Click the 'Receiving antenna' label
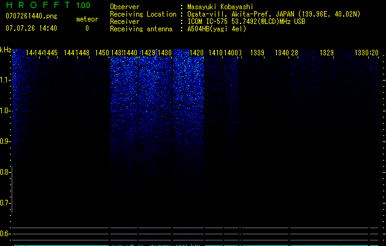The height and width of the screenshot is (246, 386). 141,29
